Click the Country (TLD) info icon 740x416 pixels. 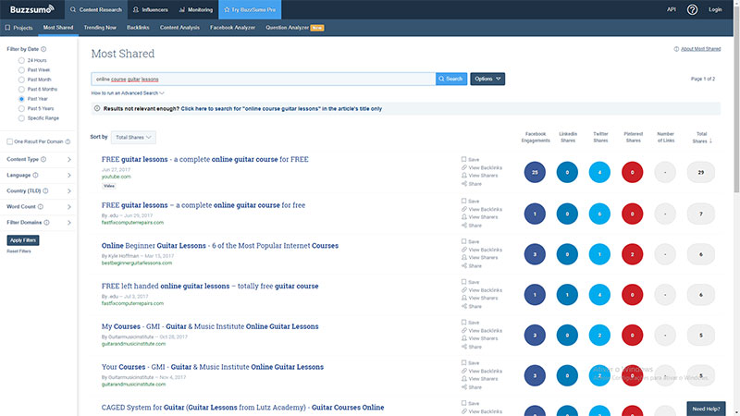pos(45,191)
